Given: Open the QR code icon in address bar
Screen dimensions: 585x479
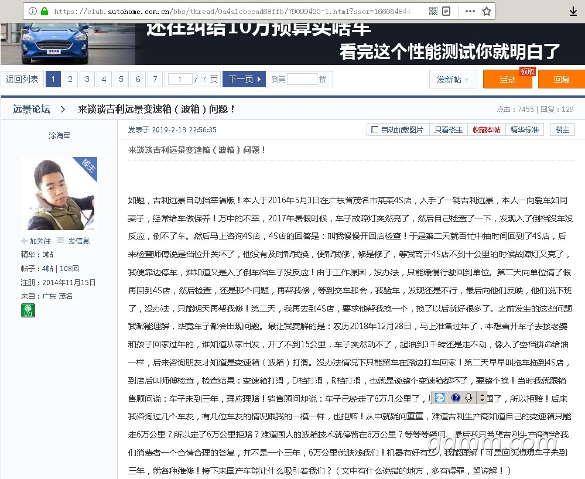Looking at the screenshot, I should [x=433, y=11].
